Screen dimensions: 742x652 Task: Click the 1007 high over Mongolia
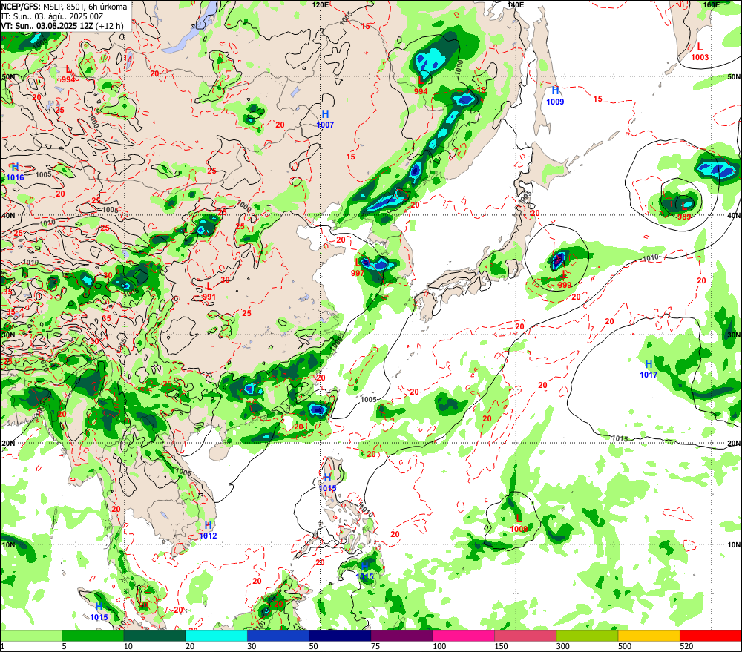(325, 125)
